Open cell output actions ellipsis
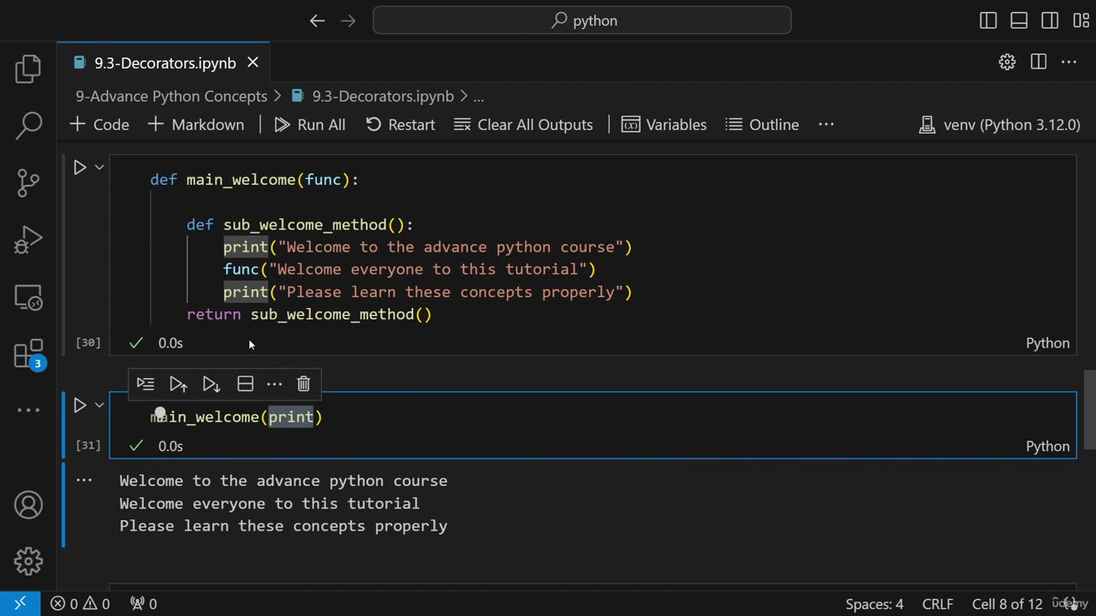This screenshot has width=1096, height=616. [84, 481]
